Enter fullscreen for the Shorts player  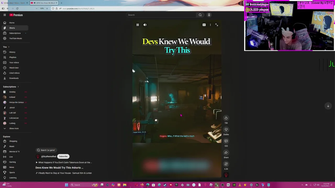pos(217,25)
